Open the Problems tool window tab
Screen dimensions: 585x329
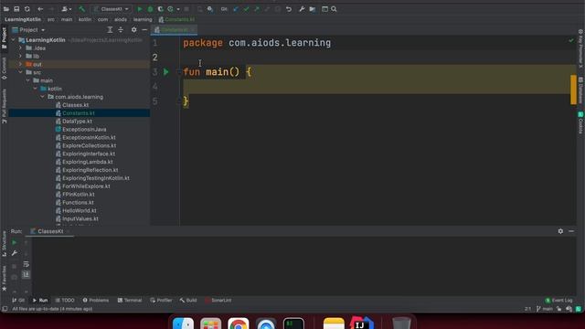click(96, 301)
